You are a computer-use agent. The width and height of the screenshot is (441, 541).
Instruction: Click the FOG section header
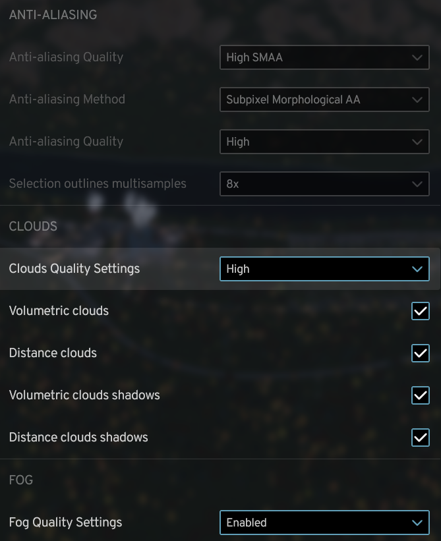tap(20, 480)
